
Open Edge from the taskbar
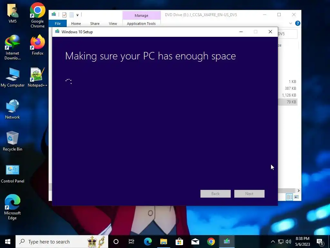[x=148, y=242]
